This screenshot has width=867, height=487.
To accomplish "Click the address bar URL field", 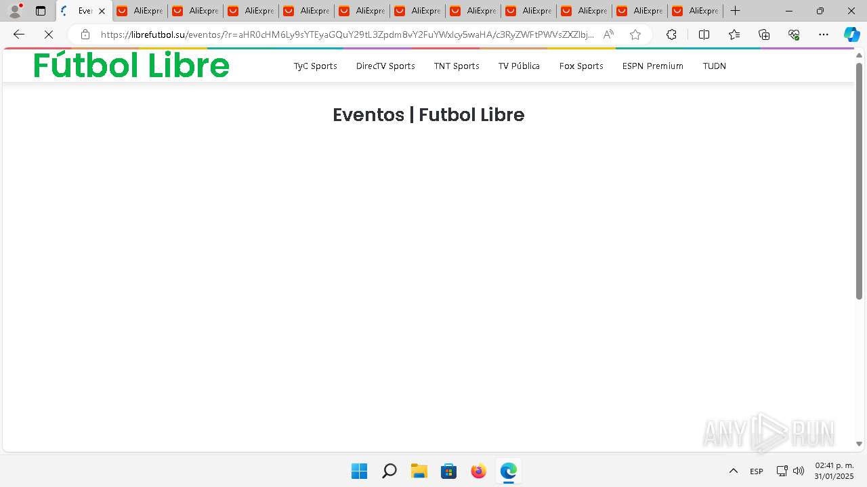I will click(347, 34).
